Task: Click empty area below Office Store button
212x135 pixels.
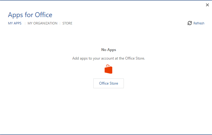Action: pos(108,107)
